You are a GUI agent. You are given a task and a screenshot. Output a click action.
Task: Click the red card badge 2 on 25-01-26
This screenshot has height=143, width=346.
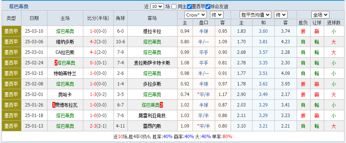[x=161, y=105]
